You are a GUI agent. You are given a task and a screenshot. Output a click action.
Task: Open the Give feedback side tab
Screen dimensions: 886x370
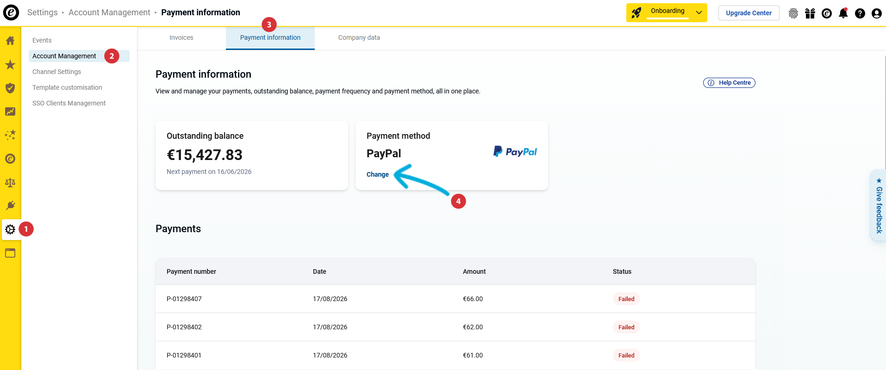(x=879, y=205)
